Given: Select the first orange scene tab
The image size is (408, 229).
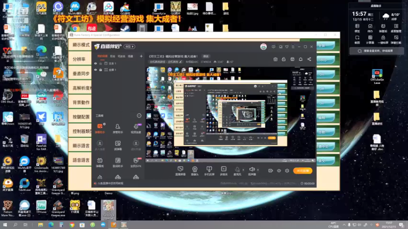Looking at the screenshot, I should pos(103,56).
